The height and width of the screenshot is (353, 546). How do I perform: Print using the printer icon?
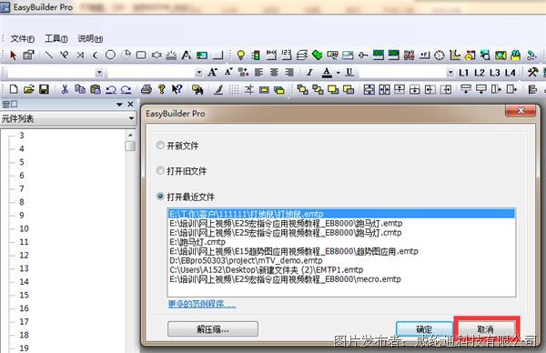point(147,89)
